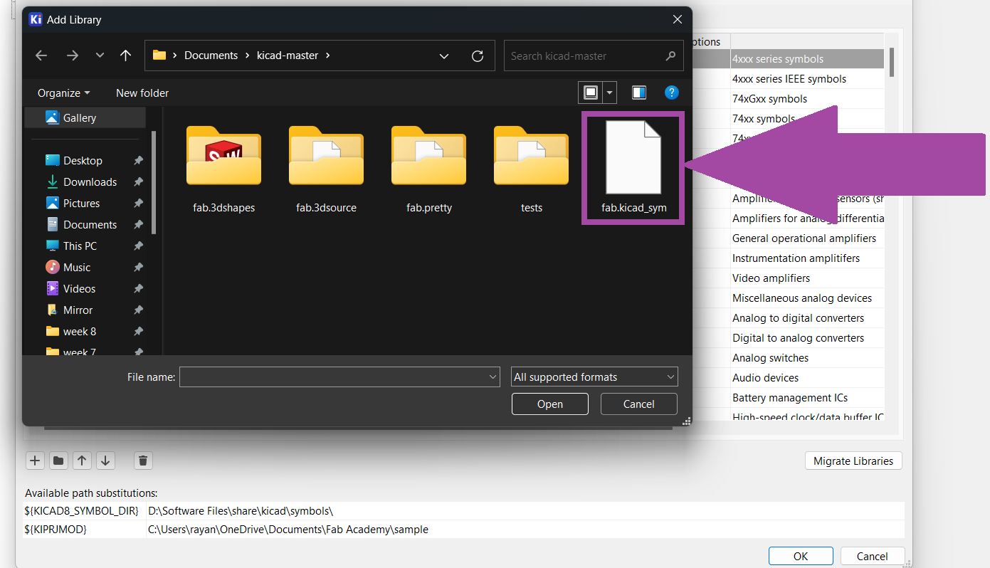
Task: Toggle the preview pane icon
Action: 639,93
